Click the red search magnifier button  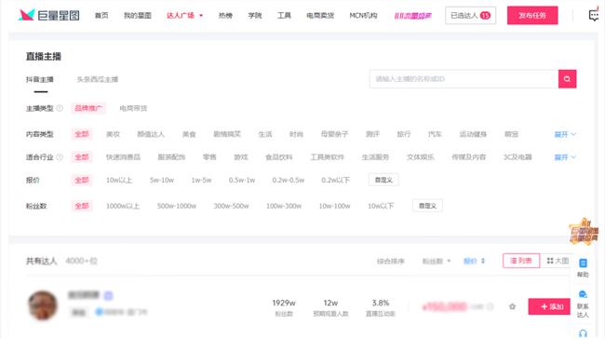pyautogui.click(x=567, y=79)
